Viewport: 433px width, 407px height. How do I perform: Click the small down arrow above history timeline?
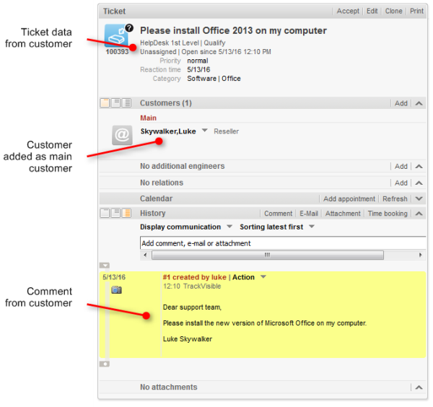pyautogui.click(x=105, y=266)
